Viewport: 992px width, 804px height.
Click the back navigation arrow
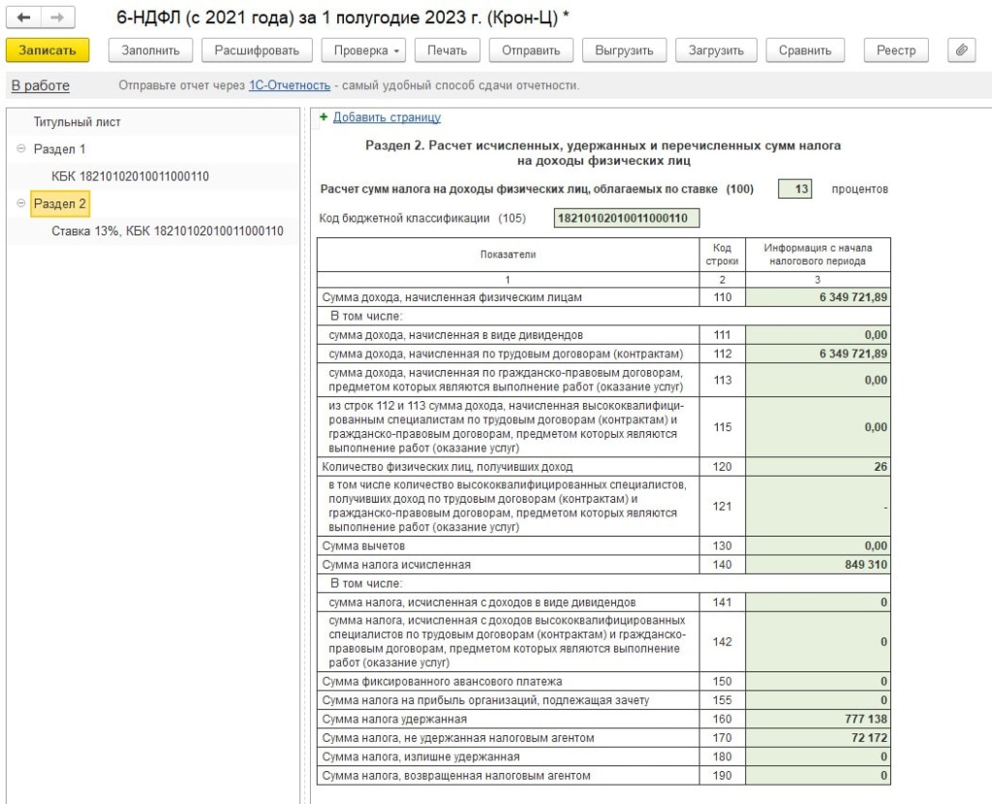point(24,18)
